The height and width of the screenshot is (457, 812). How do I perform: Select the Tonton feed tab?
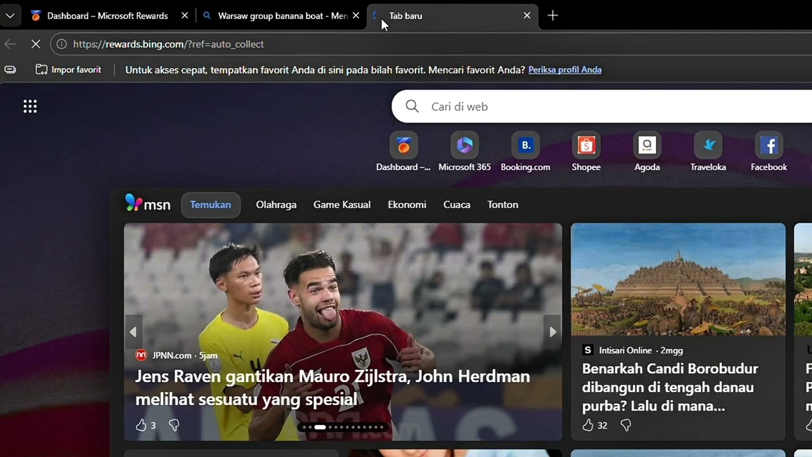[503, 205]
